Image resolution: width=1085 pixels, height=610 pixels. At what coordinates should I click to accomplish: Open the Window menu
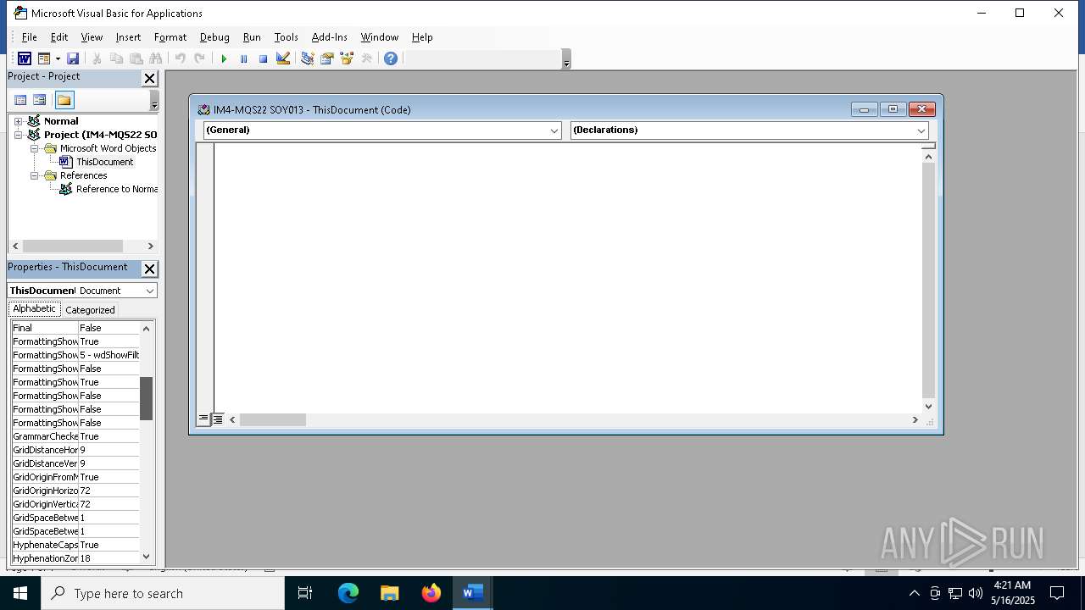[379, 37]
